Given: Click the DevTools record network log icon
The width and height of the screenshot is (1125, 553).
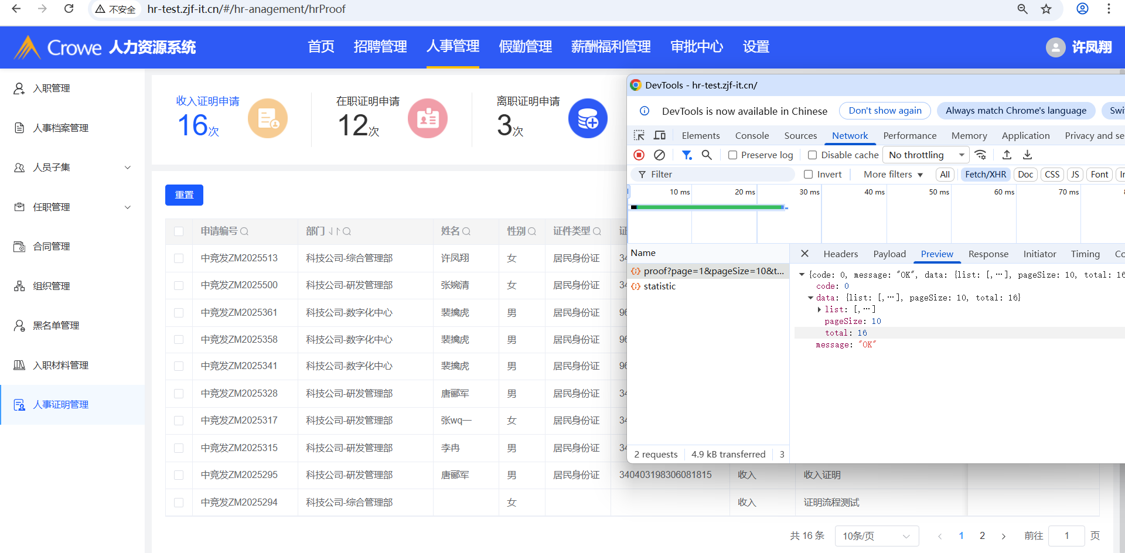Looking at the screenshot, I should coord(639,155).
